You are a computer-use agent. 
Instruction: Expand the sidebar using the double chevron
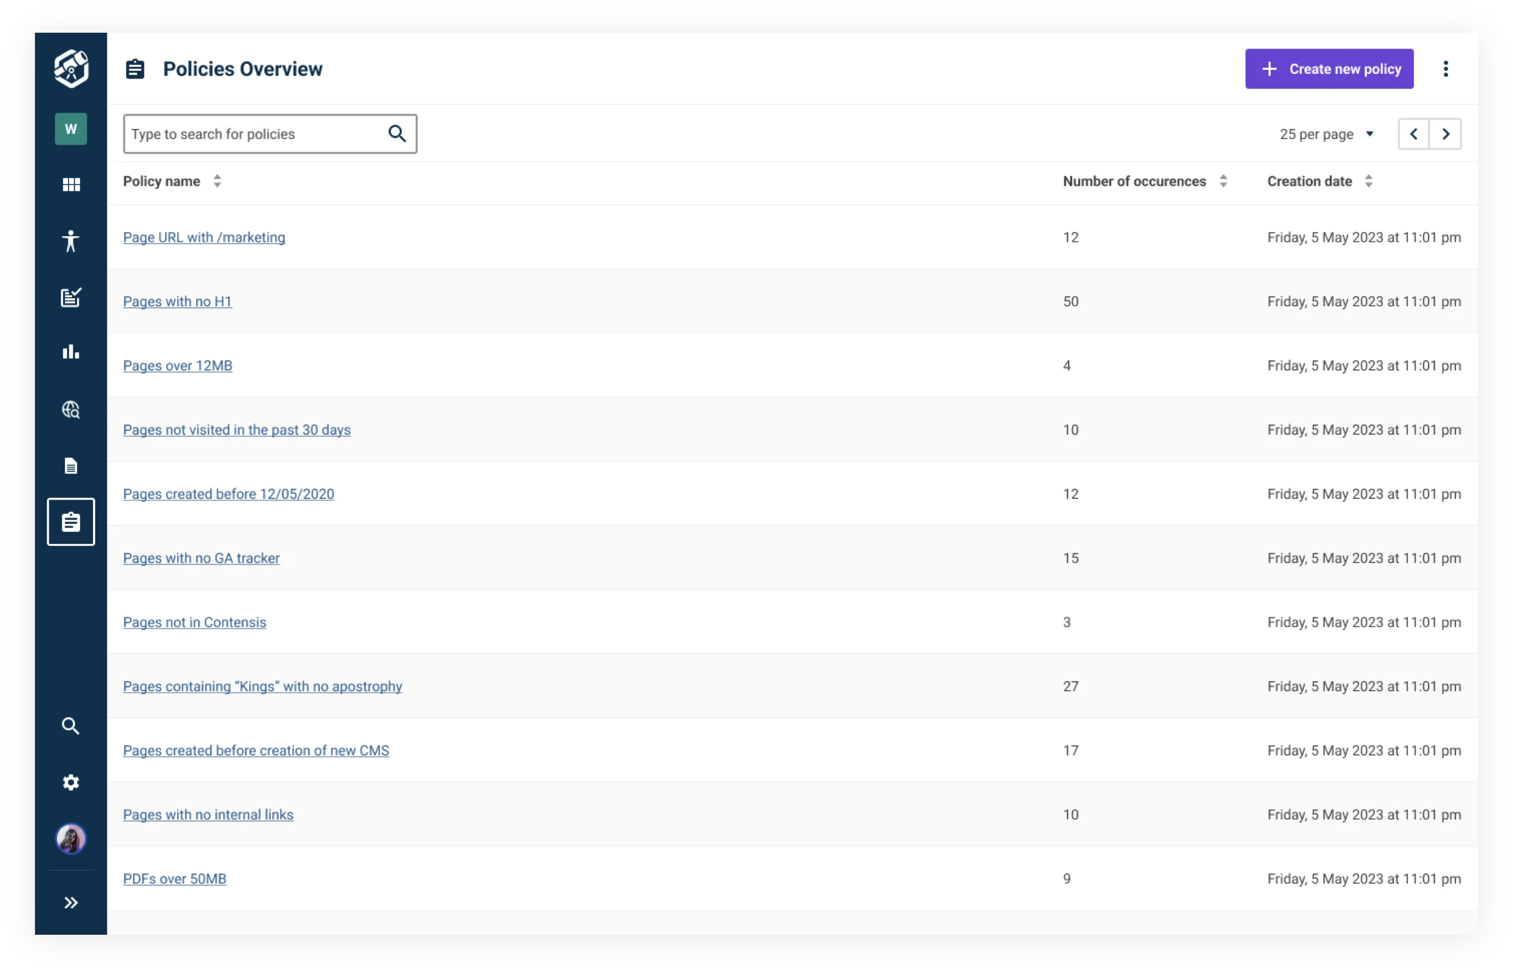70,903
